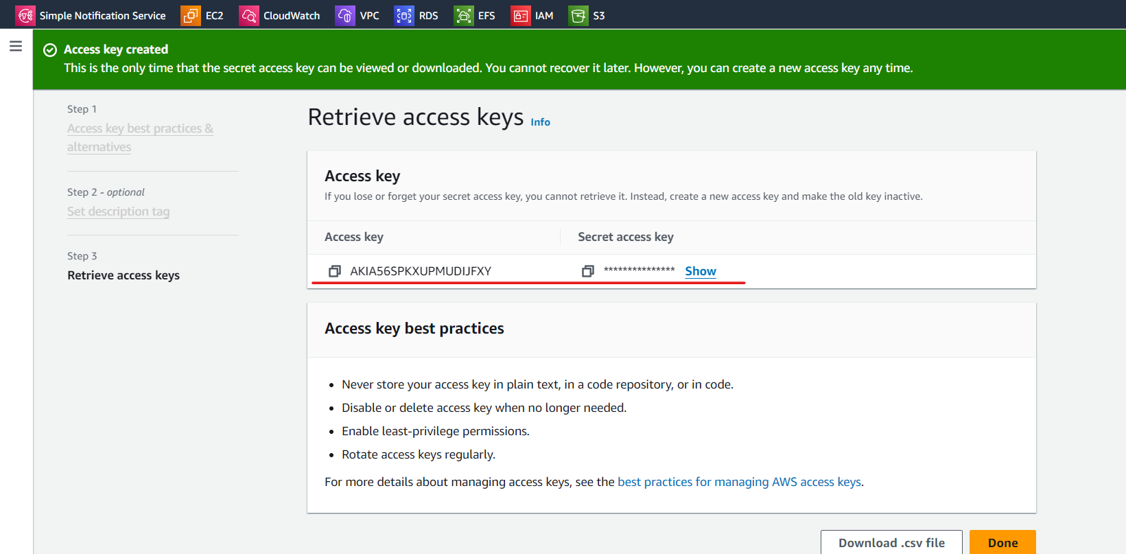
Task: Expand the hamburger navigation menu
Action: [x=16, y=46]
